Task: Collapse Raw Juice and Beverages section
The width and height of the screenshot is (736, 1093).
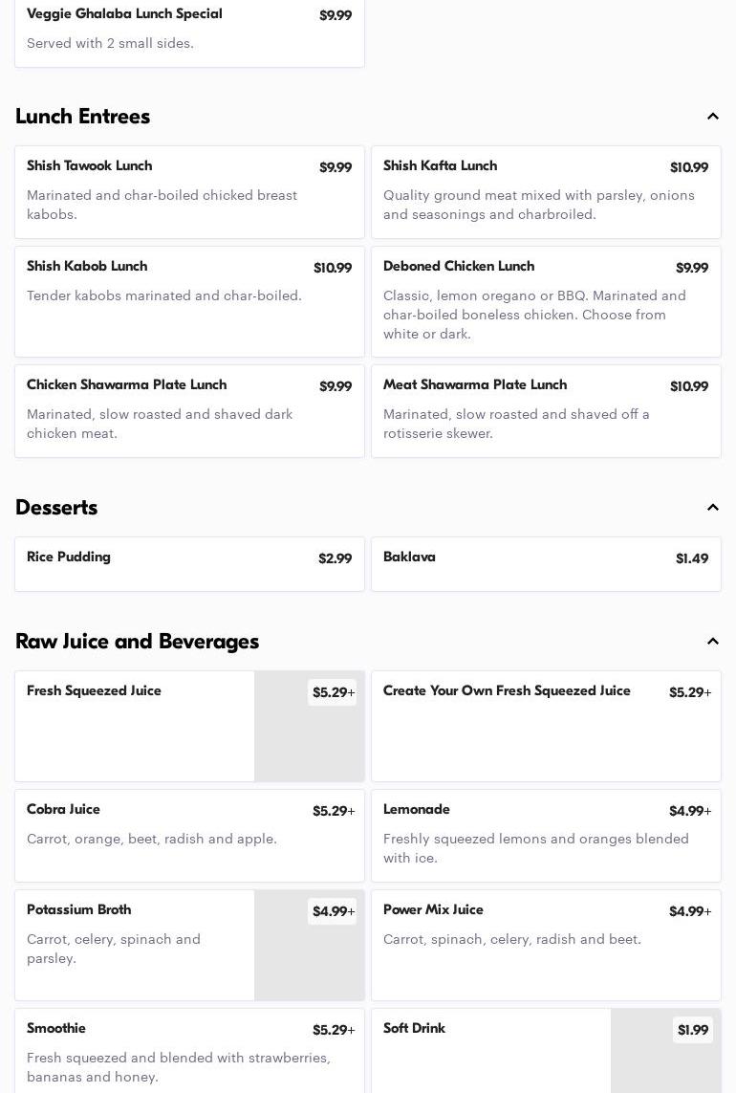Action: (x=712, y=642)
